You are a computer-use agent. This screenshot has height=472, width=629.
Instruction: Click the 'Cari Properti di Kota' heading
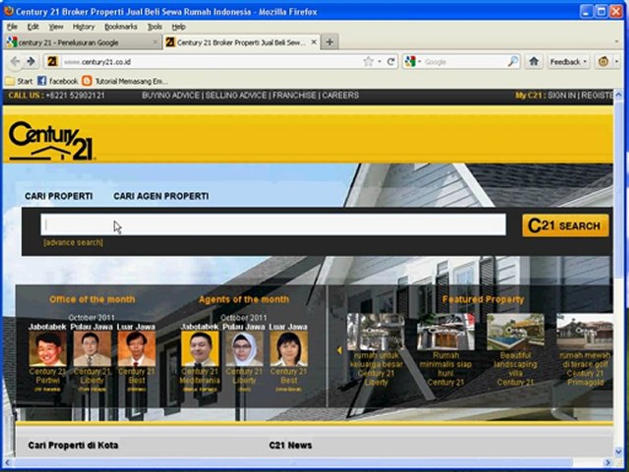[x=73, y=445]
